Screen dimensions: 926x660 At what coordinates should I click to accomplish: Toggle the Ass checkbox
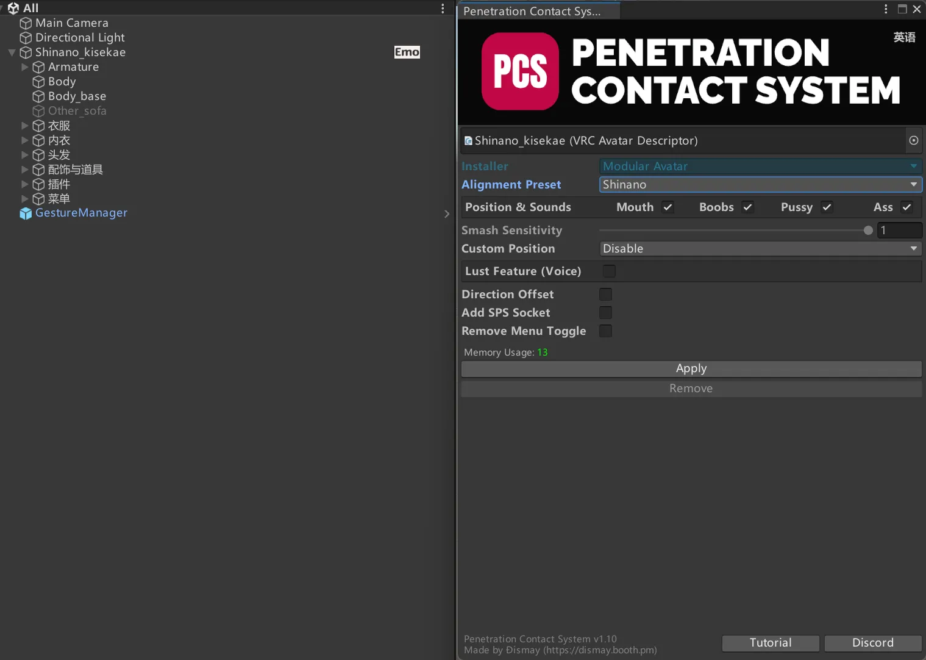[906, 207]
